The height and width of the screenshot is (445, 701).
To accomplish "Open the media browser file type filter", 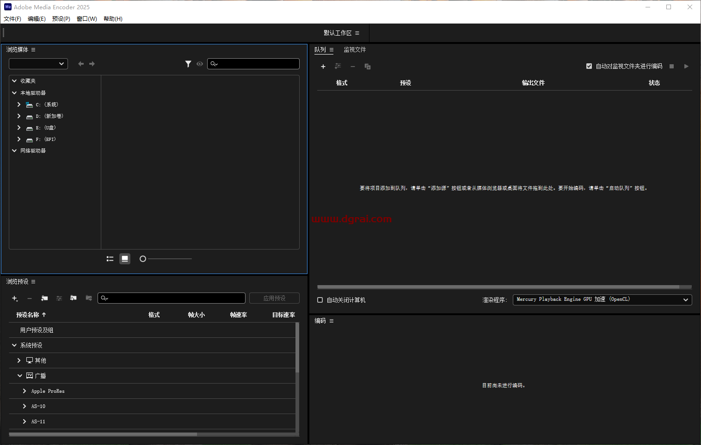I will tap(188, 64).
